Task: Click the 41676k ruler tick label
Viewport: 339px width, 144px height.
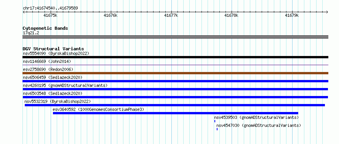Action: (x=110, y=15)
